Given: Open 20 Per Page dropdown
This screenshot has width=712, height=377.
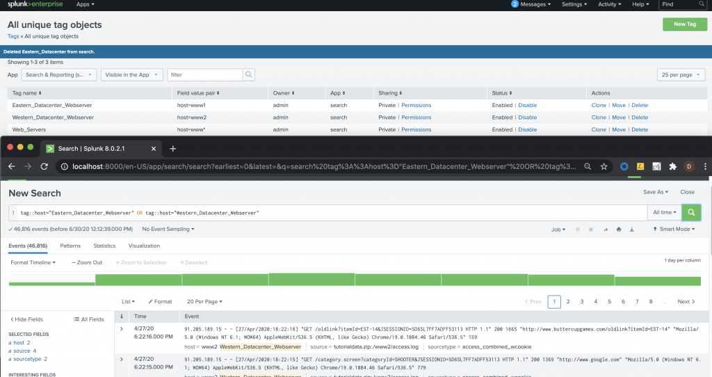Looking at the screenshot, I should (204, 302).
